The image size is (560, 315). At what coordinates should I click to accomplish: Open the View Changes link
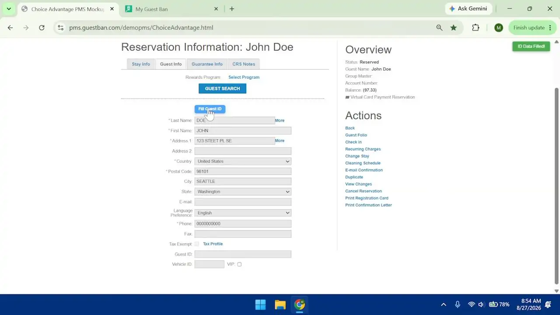(358, 184)
